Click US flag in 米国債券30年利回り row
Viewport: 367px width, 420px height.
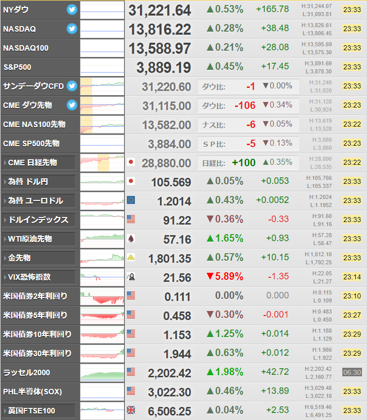(131, 353)
